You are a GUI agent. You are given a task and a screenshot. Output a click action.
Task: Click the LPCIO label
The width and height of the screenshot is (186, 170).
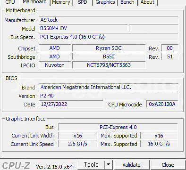28,65
